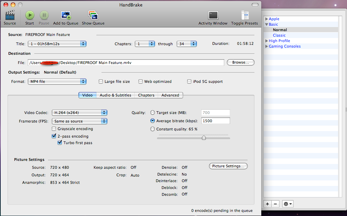Choose Constant quality radio button
The width and height of the screenshot is (347, 216).
(153, 129)
